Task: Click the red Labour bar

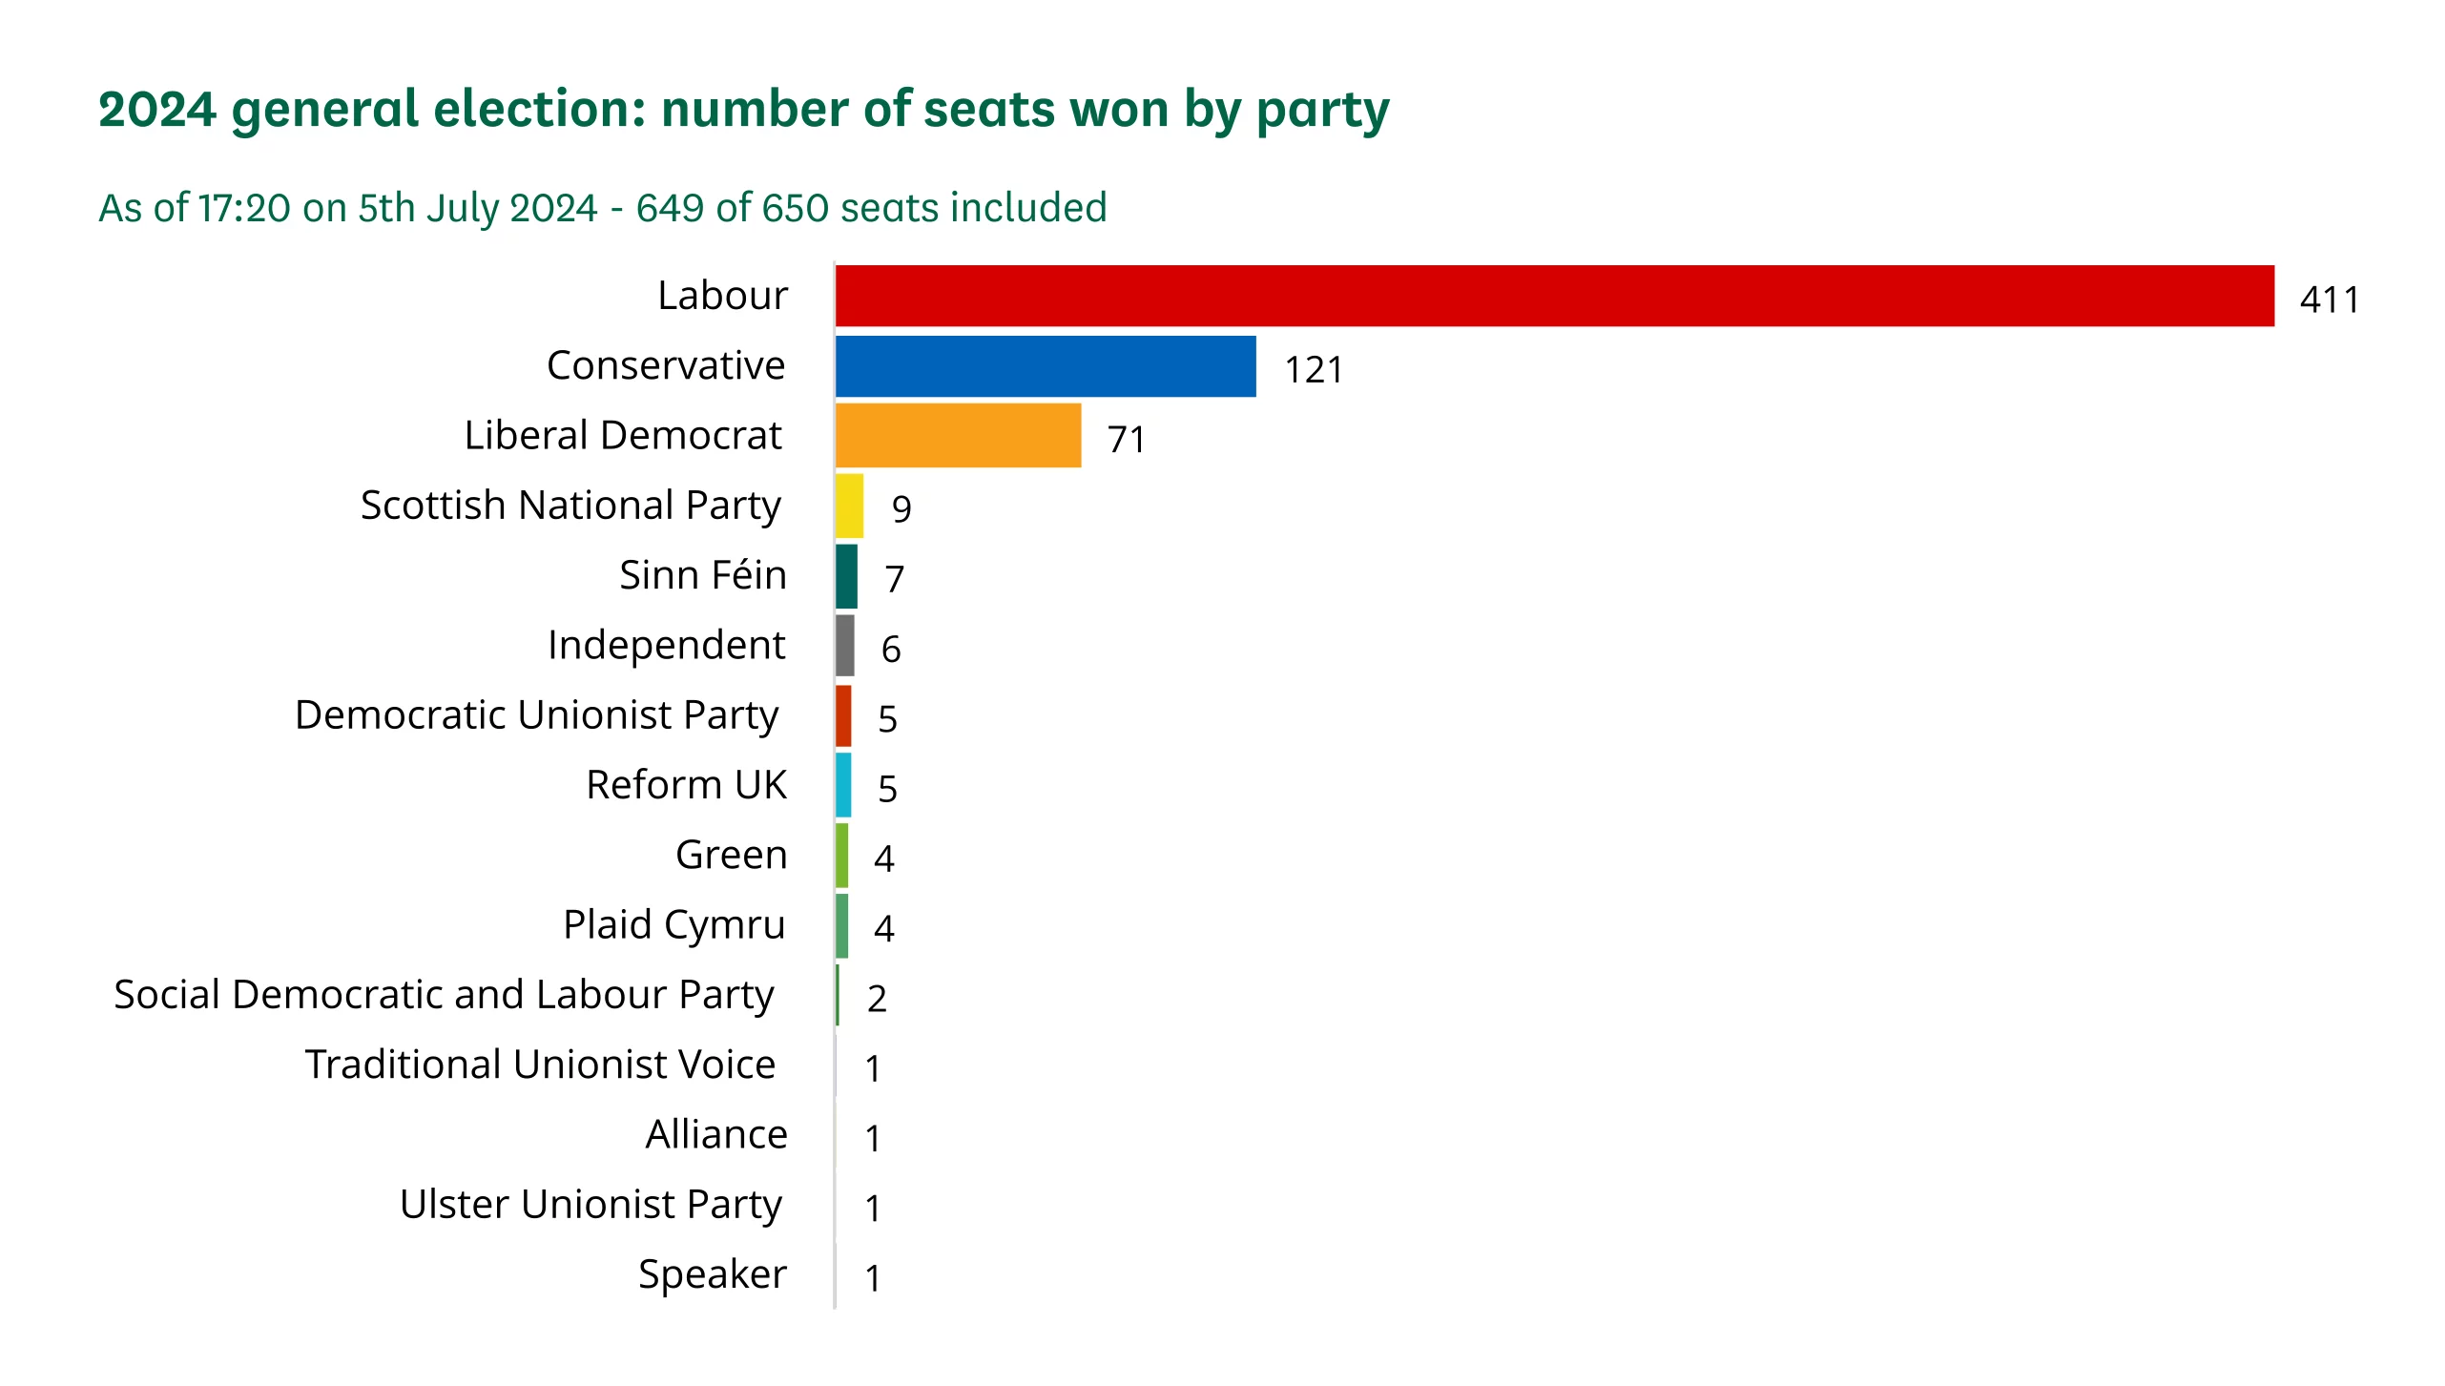Action: 1554,296
